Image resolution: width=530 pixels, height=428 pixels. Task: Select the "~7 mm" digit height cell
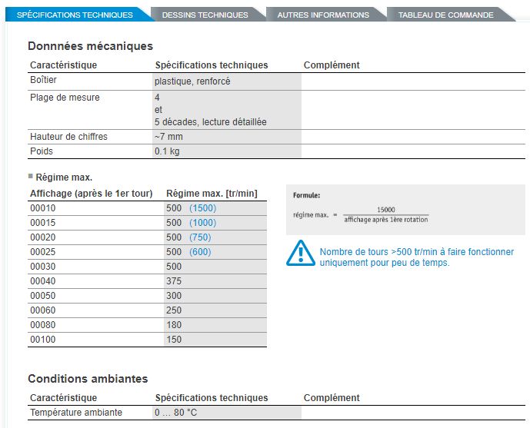(x=169, y=136)
